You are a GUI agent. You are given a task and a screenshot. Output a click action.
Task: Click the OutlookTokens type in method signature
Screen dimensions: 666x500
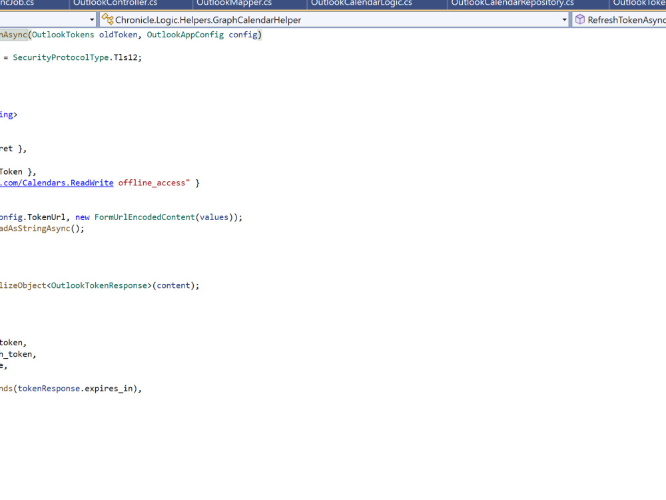63,35
